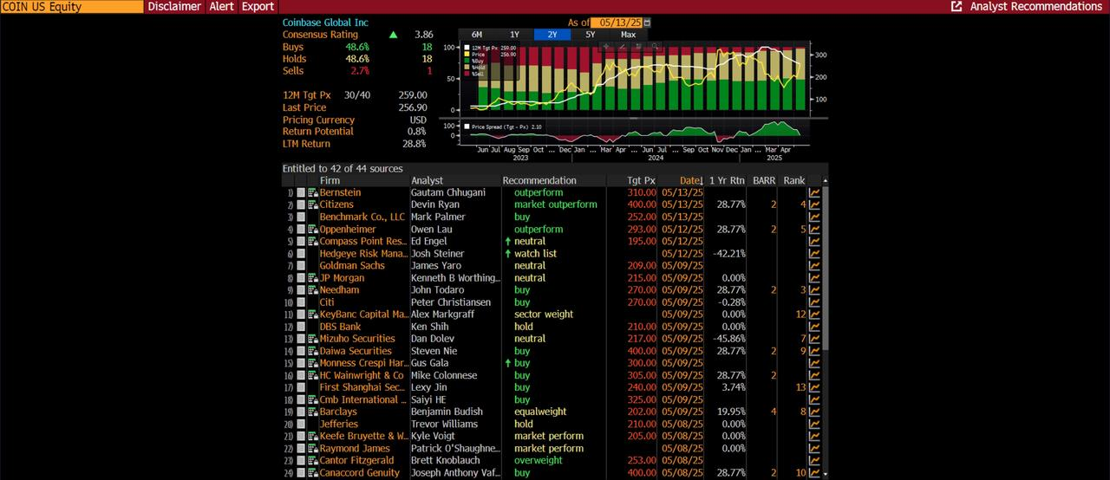Switch chart range to 1Y
This screenshot has width=1110, height=480.
point(514,35)
